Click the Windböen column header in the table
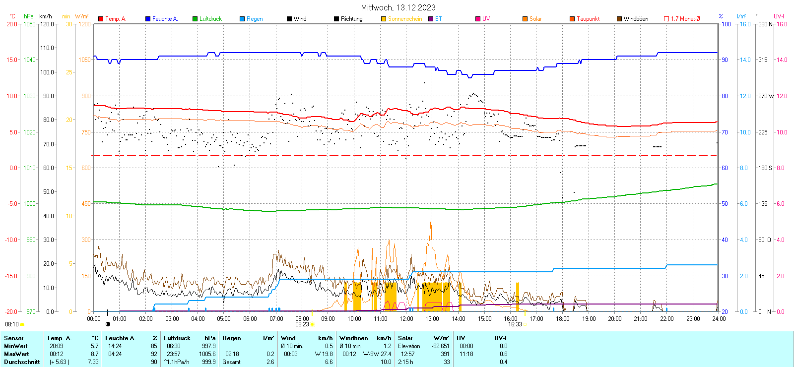 pyautogui.click(x=354, y=338)
